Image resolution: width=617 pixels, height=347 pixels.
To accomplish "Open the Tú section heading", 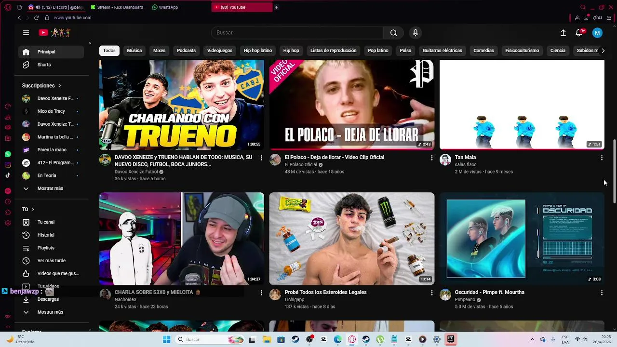I will pyautogui.click(x=28, y=209).
